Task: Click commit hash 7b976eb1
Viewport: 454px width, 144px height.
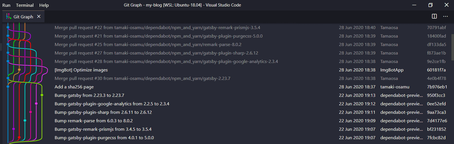Action: 437,87
